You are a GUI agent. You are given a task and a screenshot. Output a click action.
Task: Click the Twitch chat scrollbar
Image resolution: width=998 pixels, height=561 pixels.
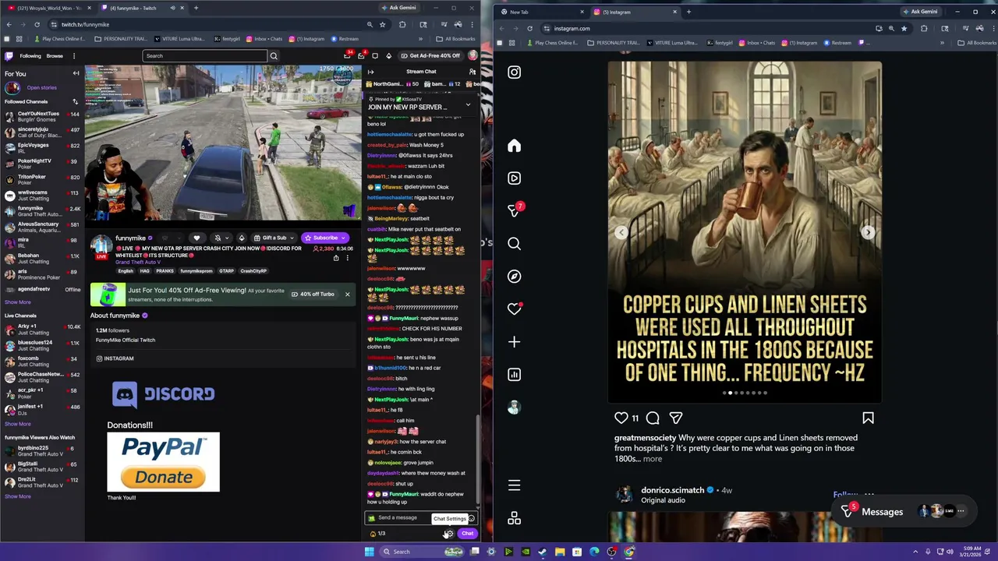click(479, 460)
